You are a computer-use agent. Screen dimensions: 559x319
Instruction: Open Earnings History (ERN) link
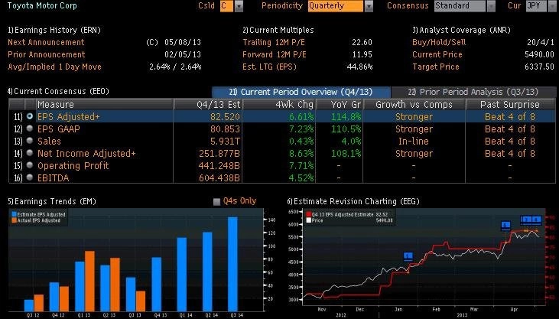click(54, 30)
